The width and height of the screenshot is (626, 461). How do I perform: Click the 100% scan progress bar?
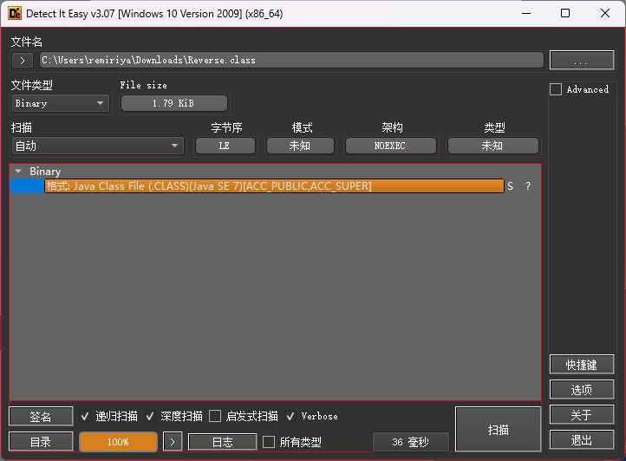pyautogui.click(x=118, y=442)
